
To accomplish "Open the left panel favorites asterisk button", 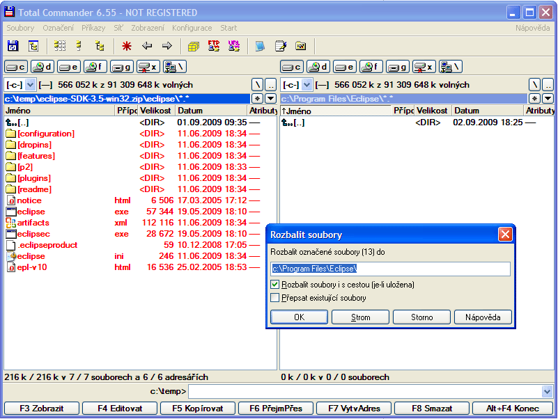I will point(257,99).
